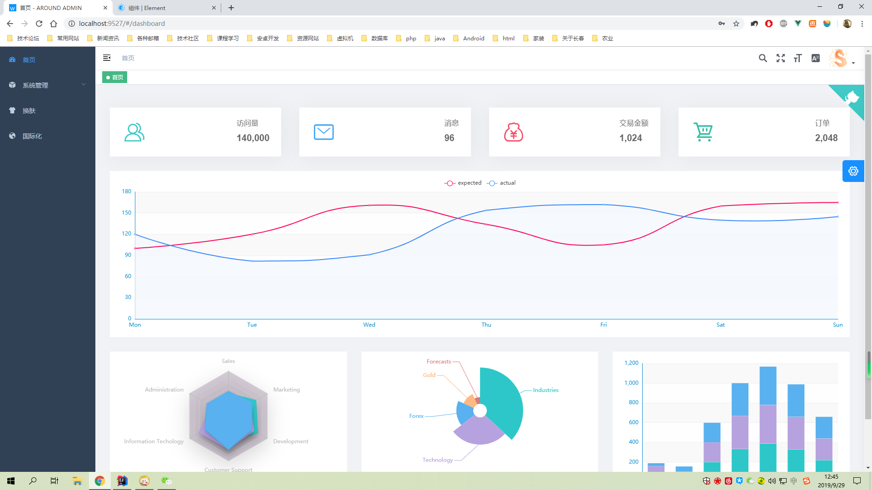Click the 订单 shopping cart icon
The width and height of the screenshot is (872, 490).
(x=703, y=132)
